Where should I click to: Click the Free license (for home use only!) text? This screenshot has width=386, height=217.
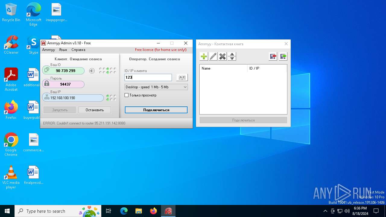click(161, 50)
